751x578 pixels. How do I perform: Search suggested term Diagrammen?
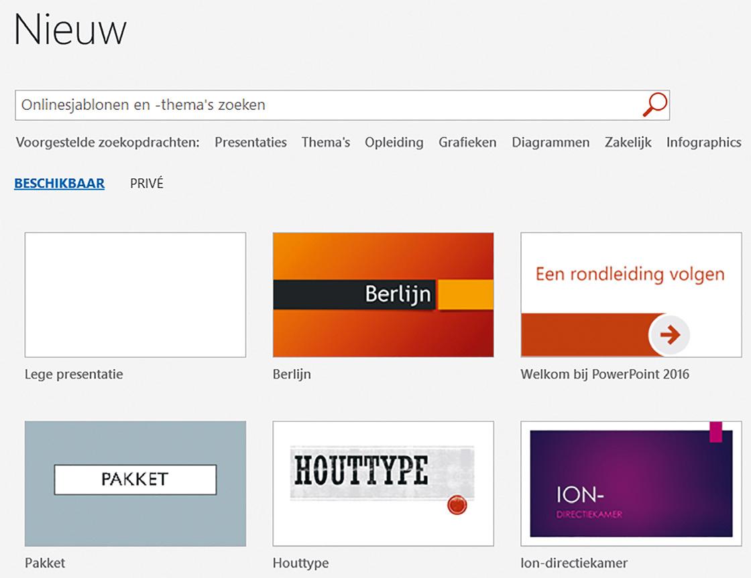tap(551, 143)
